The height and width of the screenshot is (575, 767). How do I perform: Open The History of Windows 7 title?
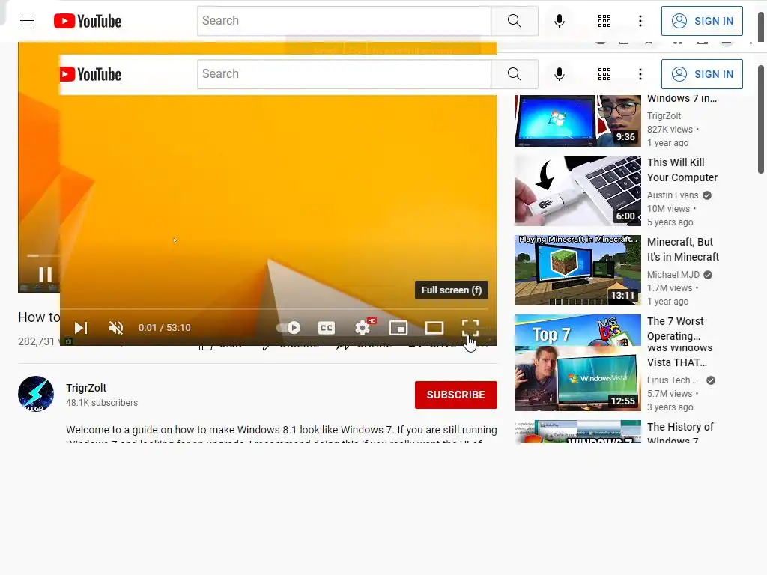(680, 433)
